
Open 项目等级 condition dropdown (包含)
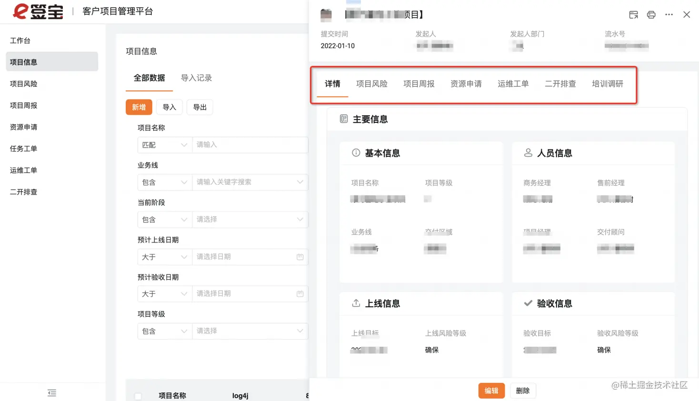click(x=165, y=331)
